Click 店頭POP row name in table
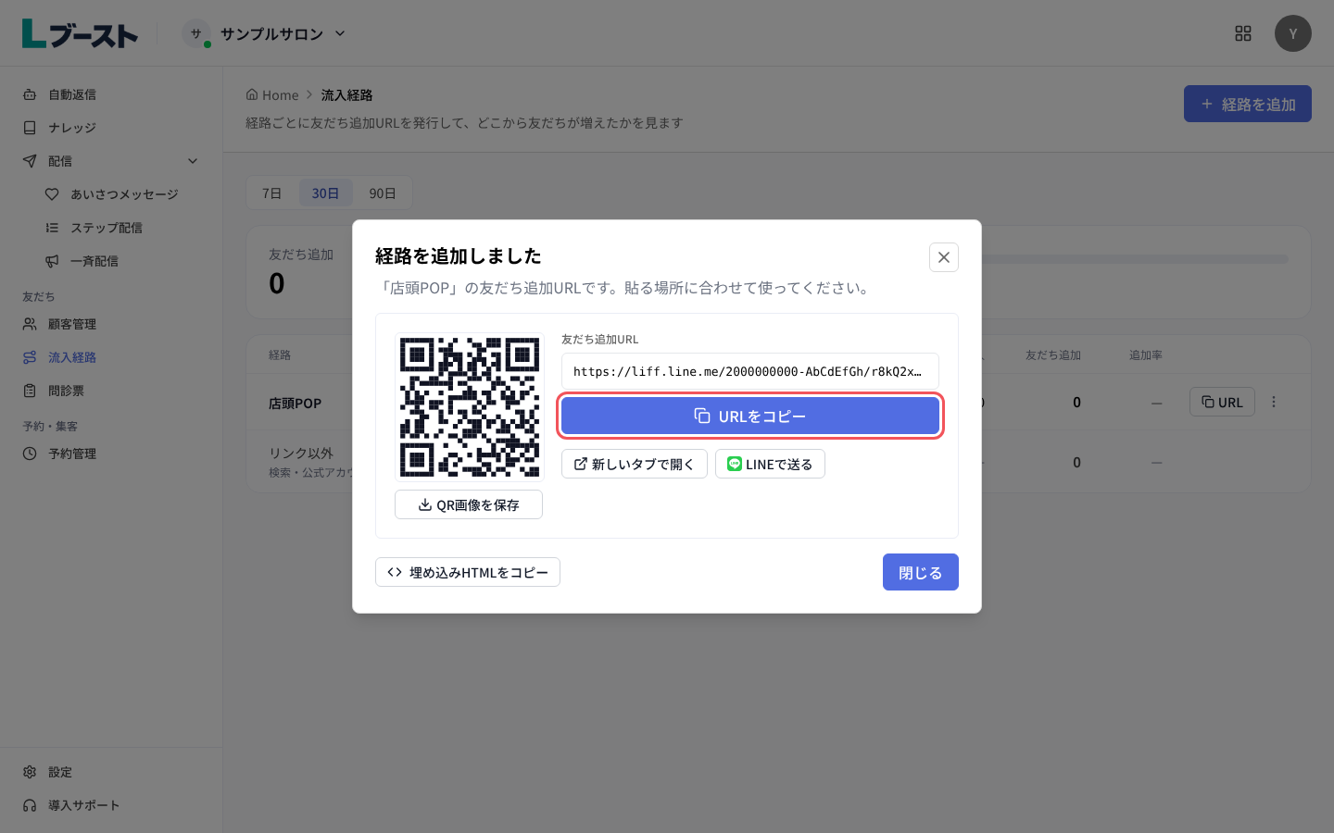 (296, 404)
